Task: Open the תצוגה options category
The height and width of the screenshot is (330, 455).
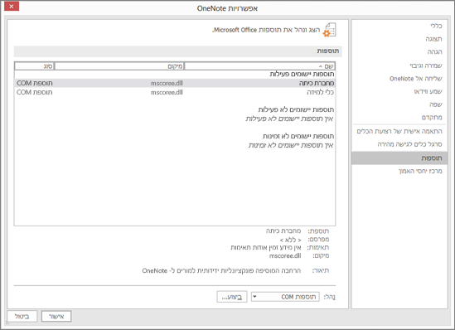Action: click(x=433, y=39)
